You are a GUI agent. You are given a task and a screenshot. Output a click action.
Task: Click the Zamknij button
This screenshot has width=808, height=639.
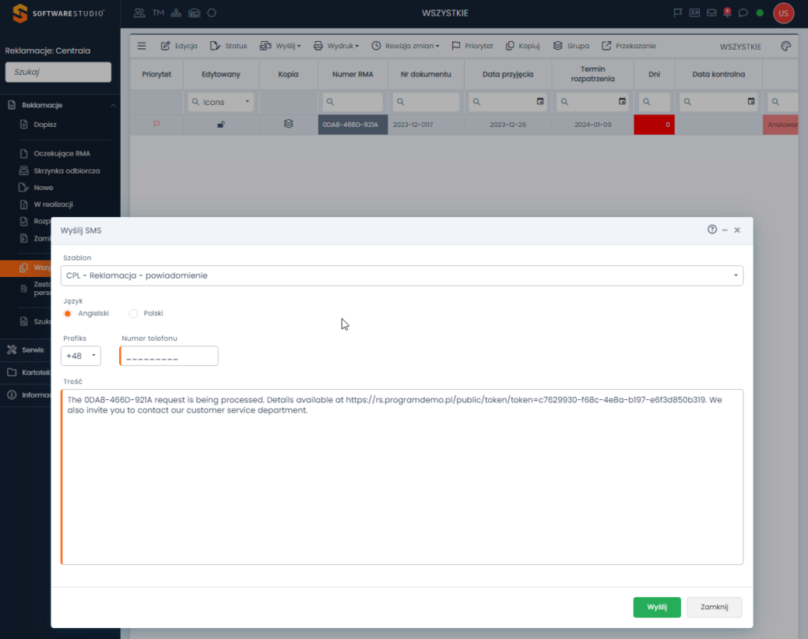tap(714, 607)
